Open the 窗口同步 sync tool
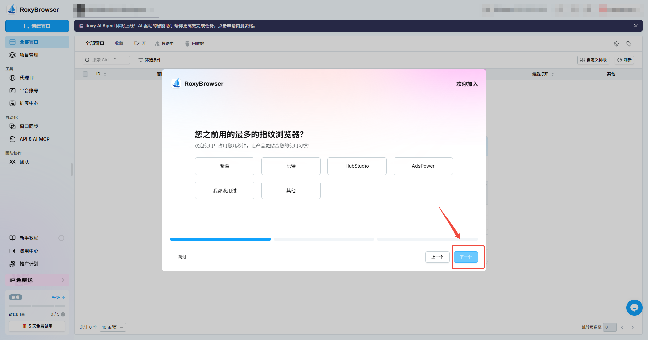The height and width of the screenshot is (340, 648). click(x=29, y=126)
